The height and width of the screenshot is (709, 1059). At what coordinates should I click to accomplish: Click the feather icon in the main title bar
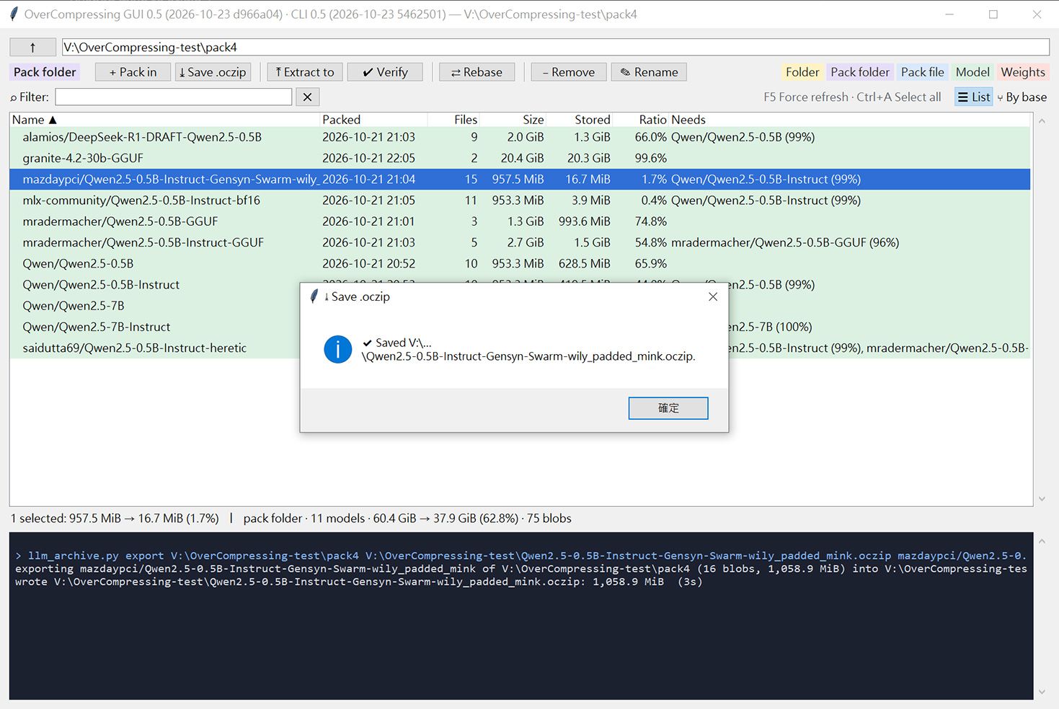(x=13, y=14)
